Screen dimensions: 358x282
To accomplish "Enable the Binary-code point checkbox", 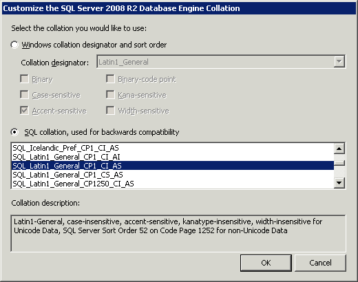I will click(110, 79).
